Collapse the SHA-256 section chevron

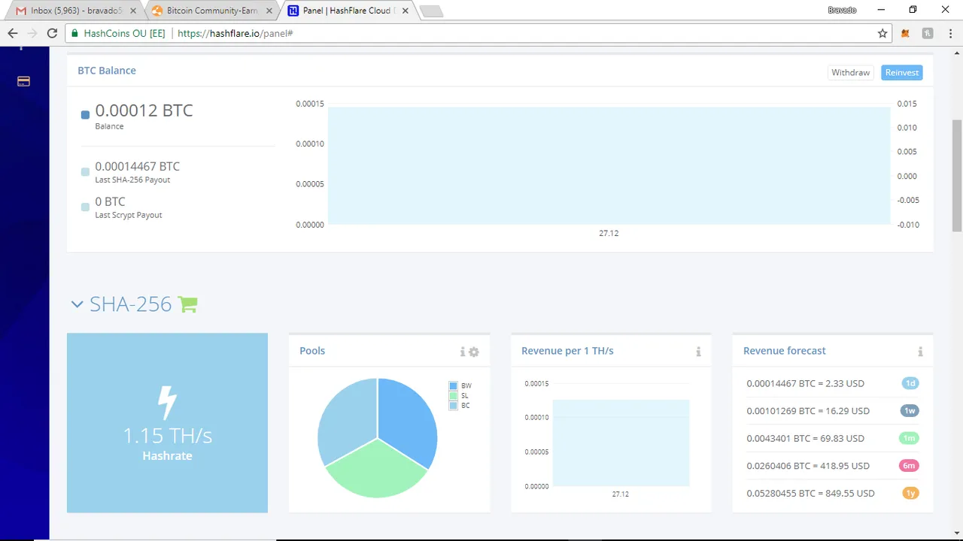click(x=77, y=304)
